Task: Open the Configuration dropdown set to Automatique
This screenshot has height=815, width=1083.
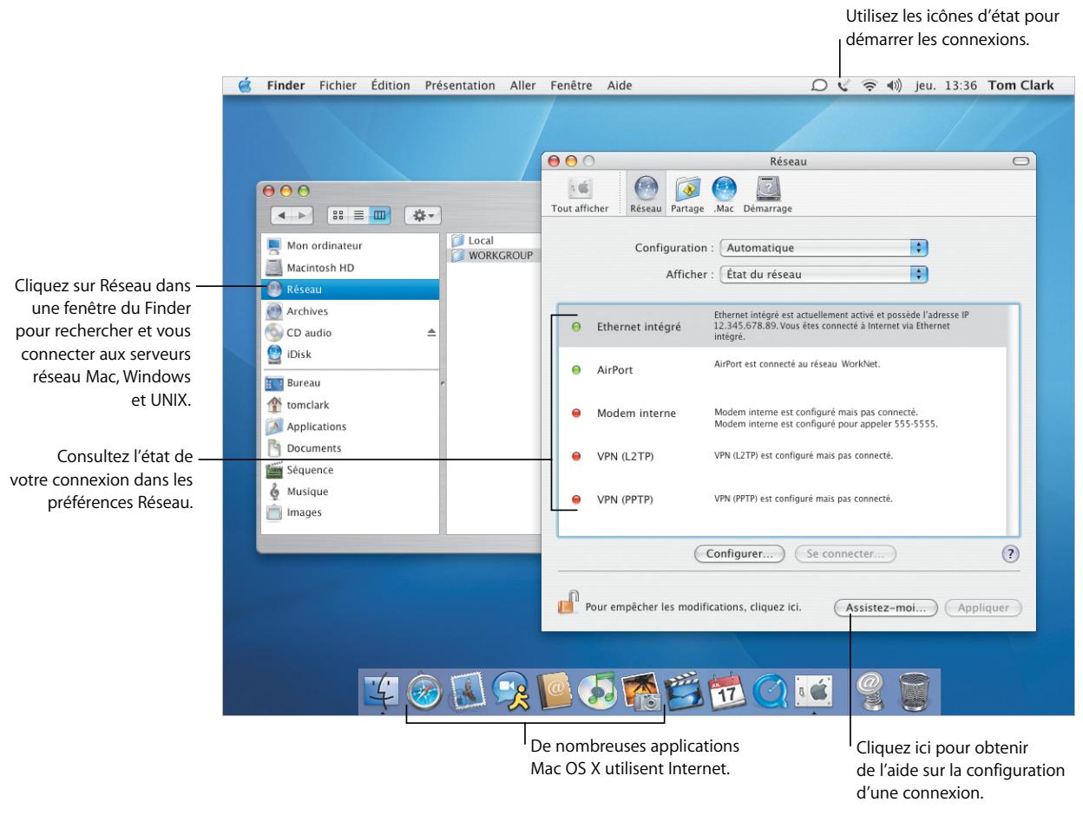Action: click(x=825, y=248)
